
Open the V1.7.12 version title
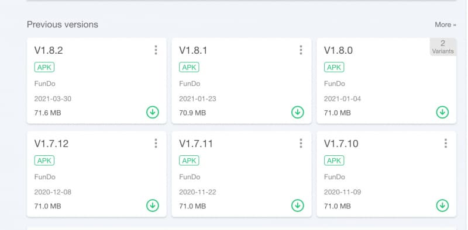51,144
